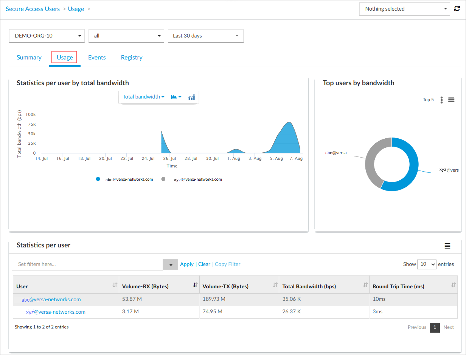Viewport: 466px width, 355px height.
Task: Switch to the Events tab
Action: (x=97, y=58)
